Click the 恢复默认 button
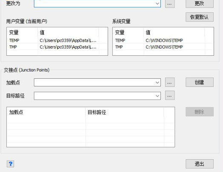 (x=200, y=17)
